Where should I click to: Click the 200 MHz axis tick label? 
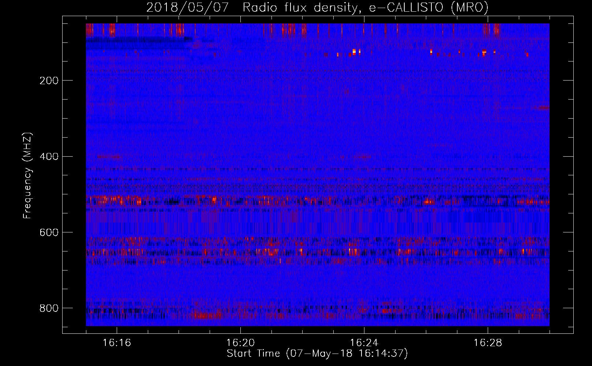pos(49,81)
